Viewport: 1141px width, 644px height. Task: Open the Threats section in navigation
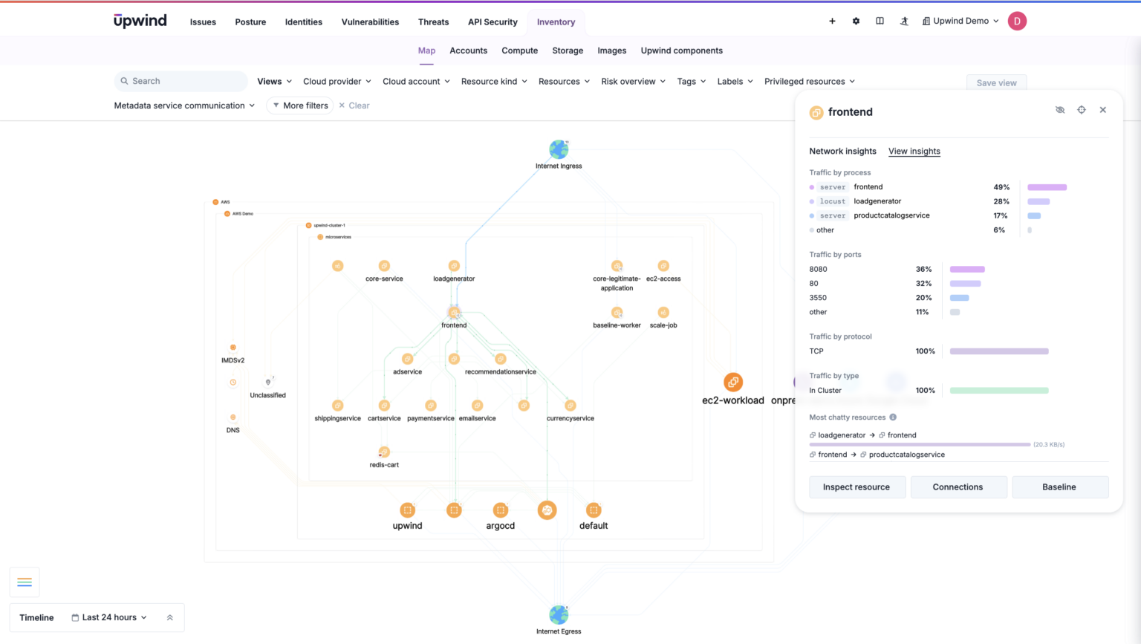point(433,22)
